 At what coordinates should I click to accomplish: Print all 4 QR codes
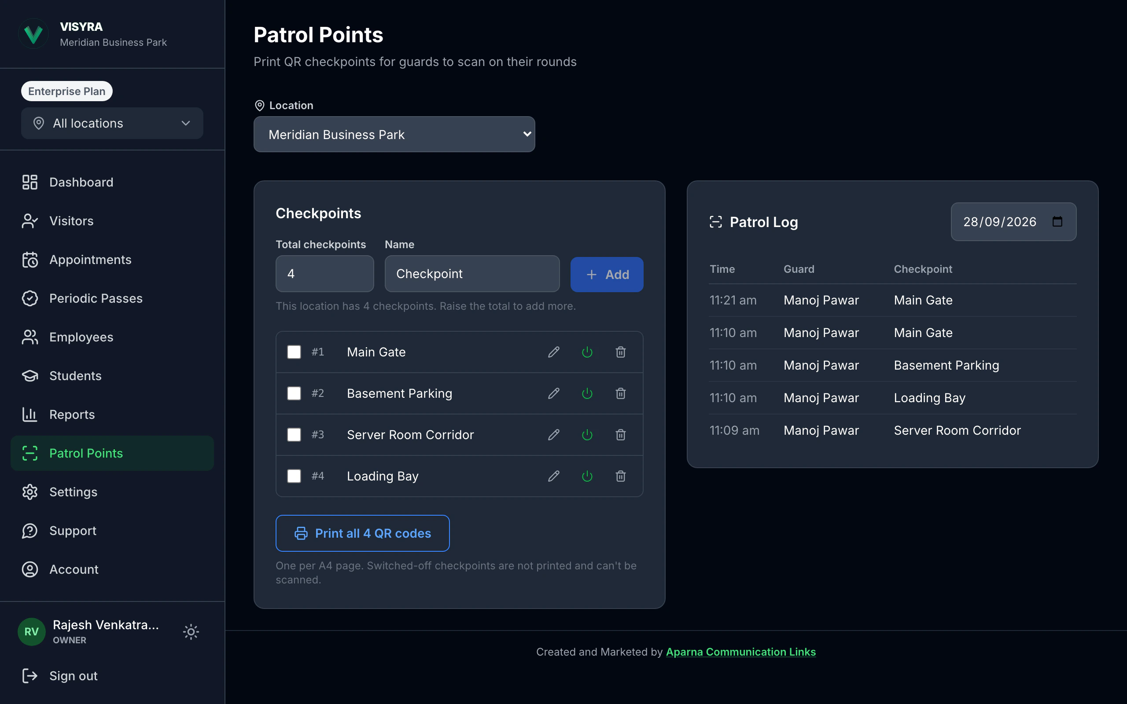coord(363,533)
